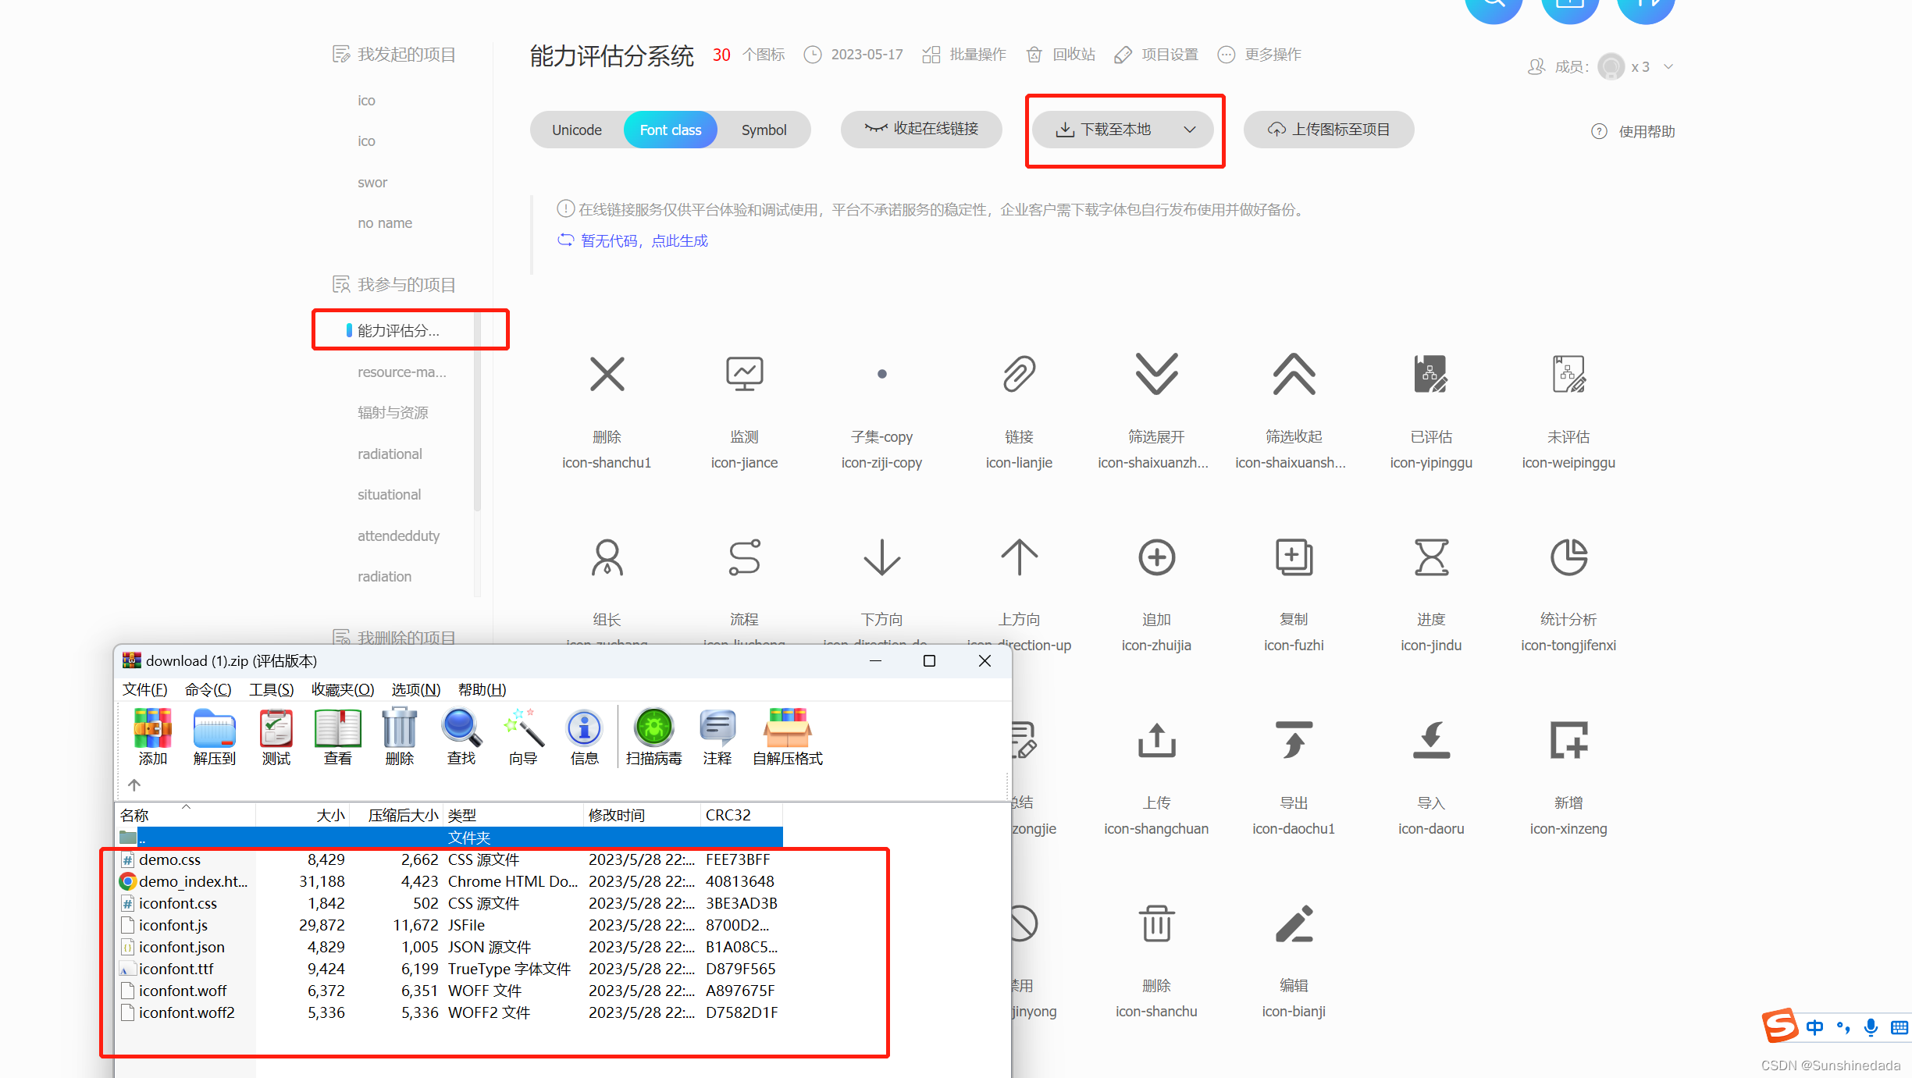Screen dimensions: 1912x1078
Task: Open the 文件(F) menu
Action: click(x=144, y=689)
